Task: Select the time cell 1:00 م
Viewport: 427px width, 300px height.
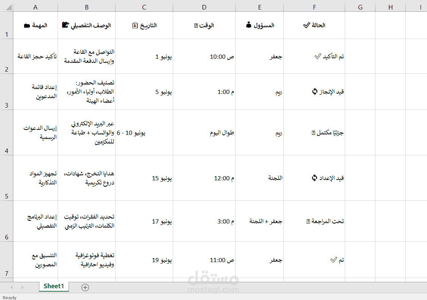Action: coord(204,92)
